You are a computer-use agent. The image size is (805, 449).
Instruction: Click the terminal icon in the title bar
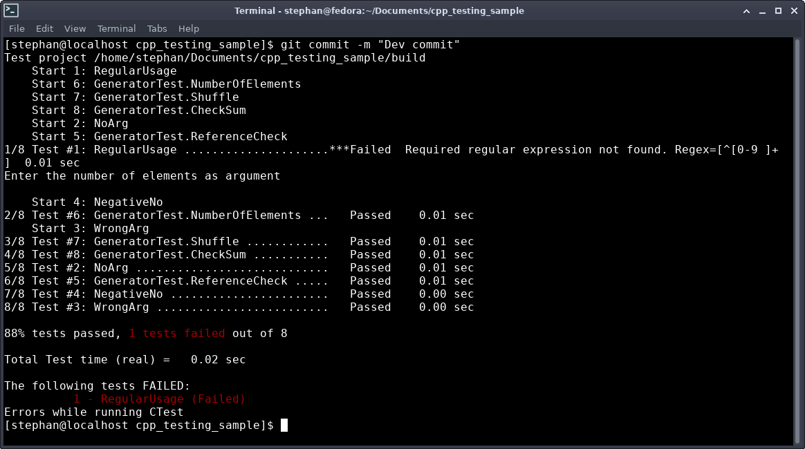(x=10, y=10)
